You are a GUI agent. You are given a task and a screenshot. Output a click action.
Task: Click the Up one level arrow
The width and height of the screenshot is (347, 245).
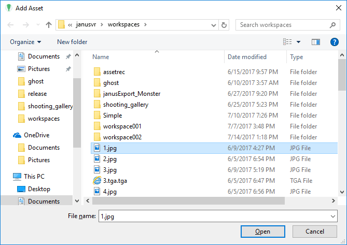(x=49, y=25)
